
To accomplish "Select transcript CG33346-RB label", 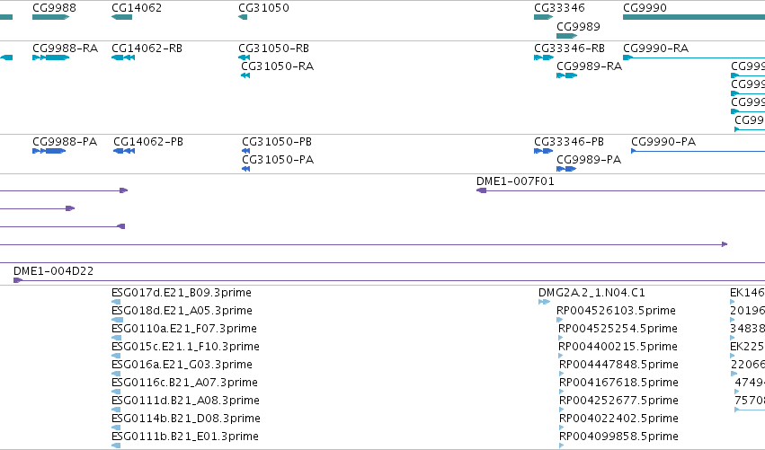I will click(569, 49).
